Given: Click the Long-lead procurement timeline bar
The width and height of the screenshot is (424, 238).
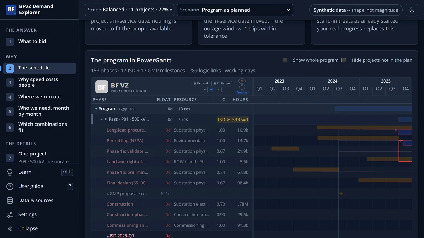Looking at the screenshot, I should click(364, 128).
